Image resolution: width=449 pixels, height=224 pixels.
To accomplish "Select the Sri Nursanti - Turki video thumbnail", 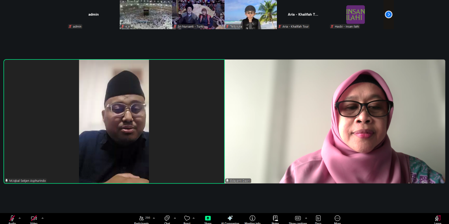I will [x=198, y=14].
